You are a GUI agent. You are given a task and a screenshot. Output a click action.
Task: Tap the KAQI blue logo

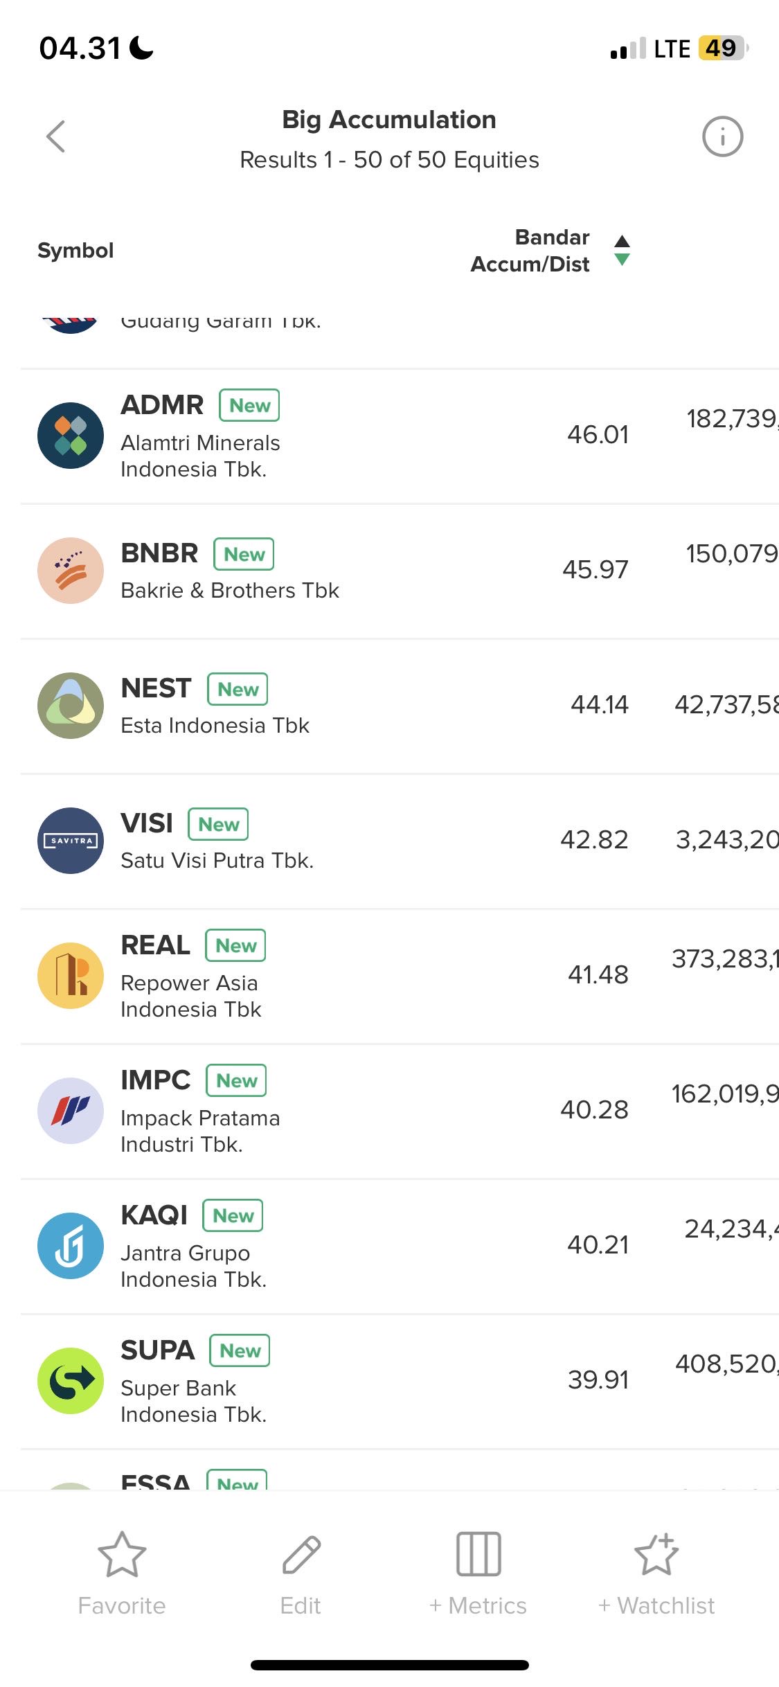(71, 1246)
